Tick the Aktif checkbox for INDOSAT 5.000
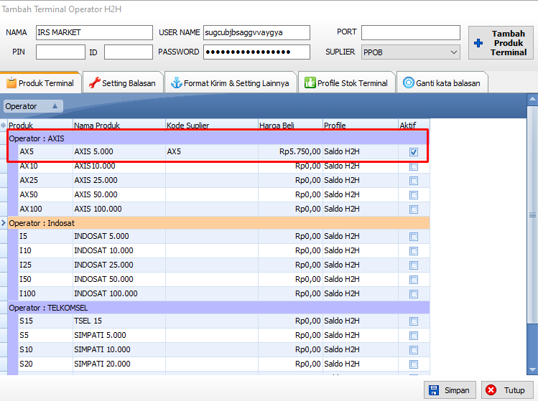 pos(413,237)
